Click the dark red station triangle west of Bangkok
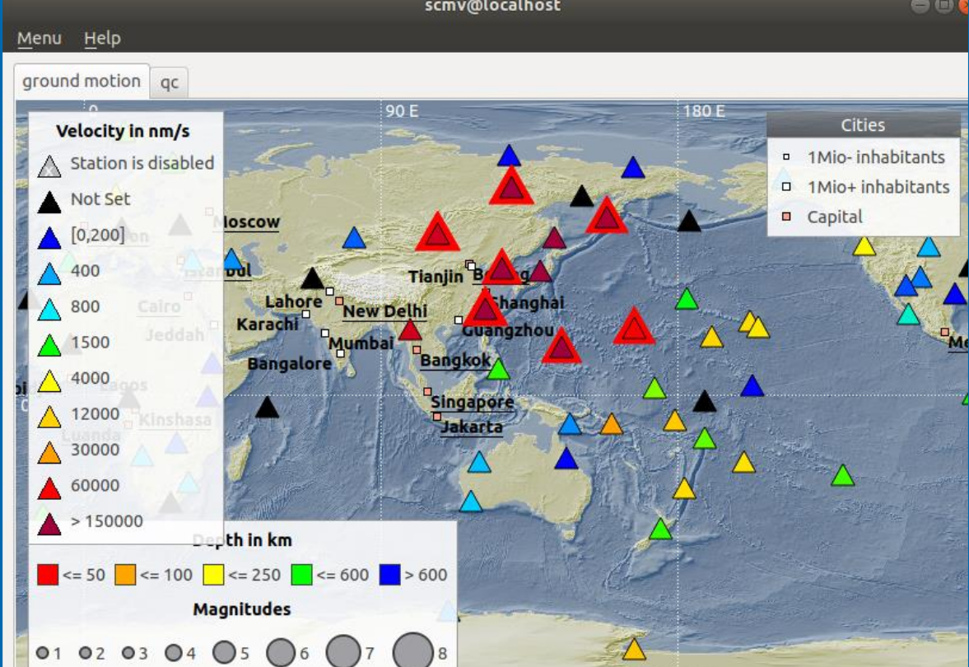 coord(410,330)
